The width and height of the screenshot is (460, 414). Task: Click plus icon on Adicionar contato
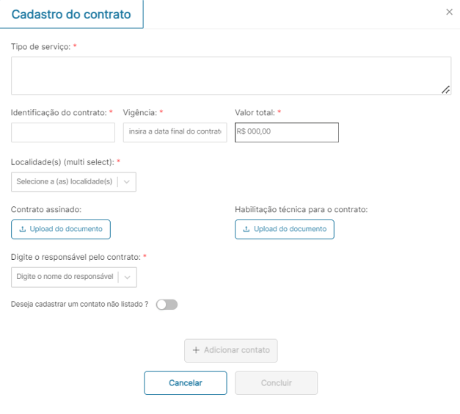pos(196,350)
